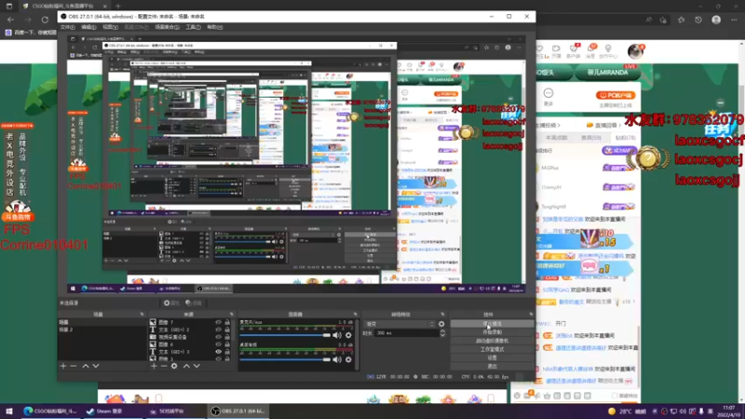Click 滤镜 filters button above docks
The image size is (745, 419).
[x=194, y=304]
